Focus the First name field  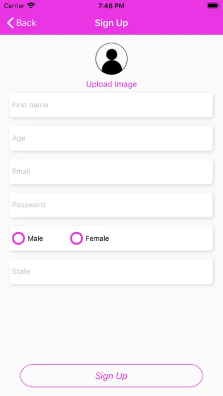pyautogui.click(x=111, y=105)
